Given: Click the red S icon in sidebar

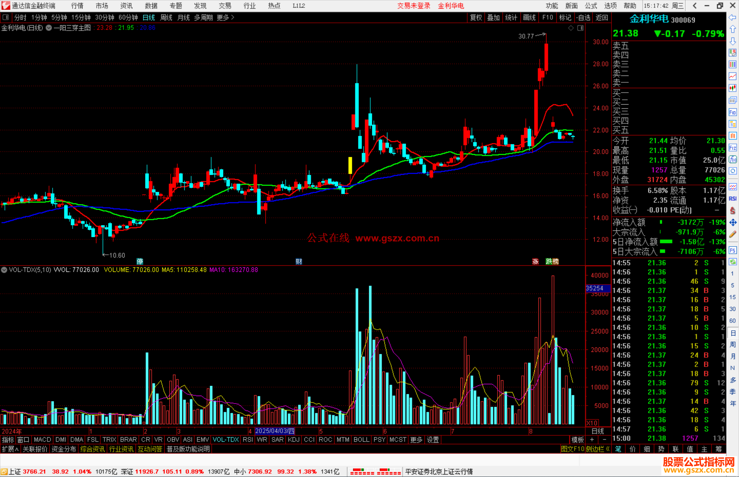Looking at the screenshot, I should coord(732,211).
